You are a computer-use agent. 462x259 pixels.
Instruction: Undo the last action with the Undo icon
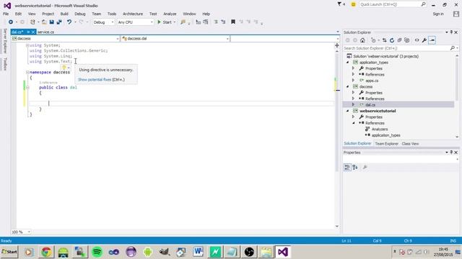point(69,22)
